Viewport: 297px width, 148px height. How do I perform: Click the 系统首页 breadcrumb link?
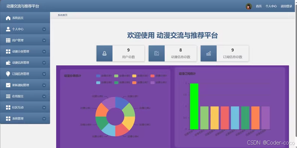click(62, 15)
